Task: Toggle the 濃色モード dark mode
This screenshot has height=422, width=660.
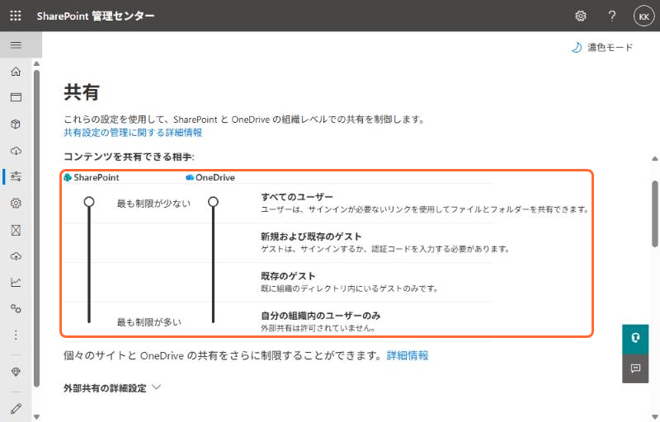Action: pyautogui.click(x=602, y=48)
